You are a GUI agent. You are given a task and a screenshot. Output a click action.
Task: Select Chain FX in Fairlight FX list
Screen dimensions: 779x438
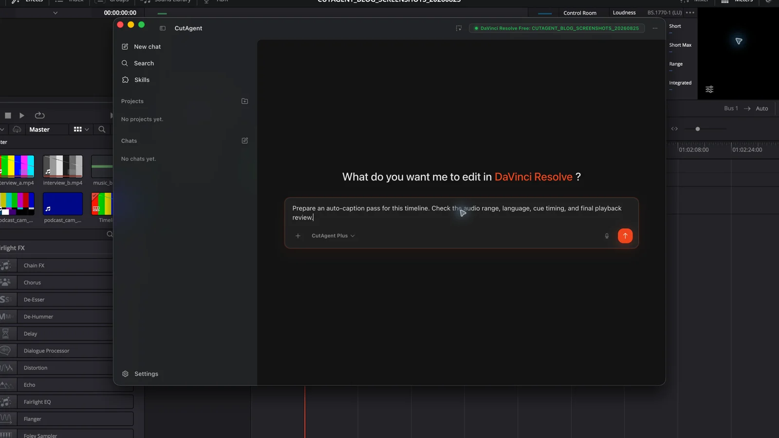(66, 266)
